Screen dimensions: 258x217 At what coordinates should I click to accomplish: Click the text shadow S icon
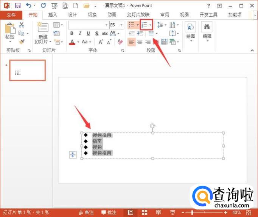point(96,34)
